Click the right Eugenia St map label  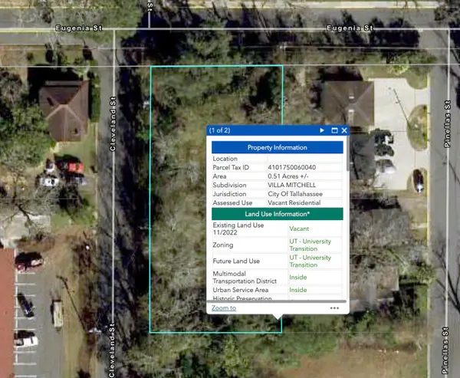350,28
